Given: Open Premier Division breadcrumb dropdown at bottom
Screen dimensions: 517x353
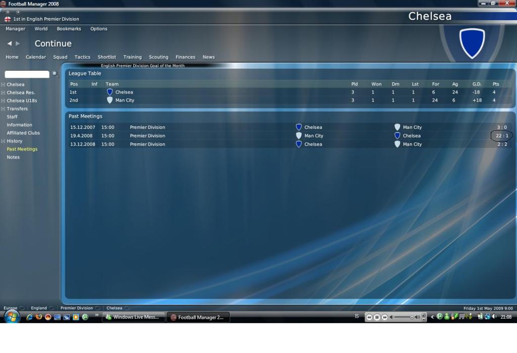Looking at the screenshot, I should pos(97,308).
